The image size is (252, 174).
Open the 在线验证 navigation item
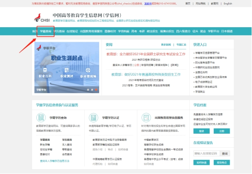72,31
